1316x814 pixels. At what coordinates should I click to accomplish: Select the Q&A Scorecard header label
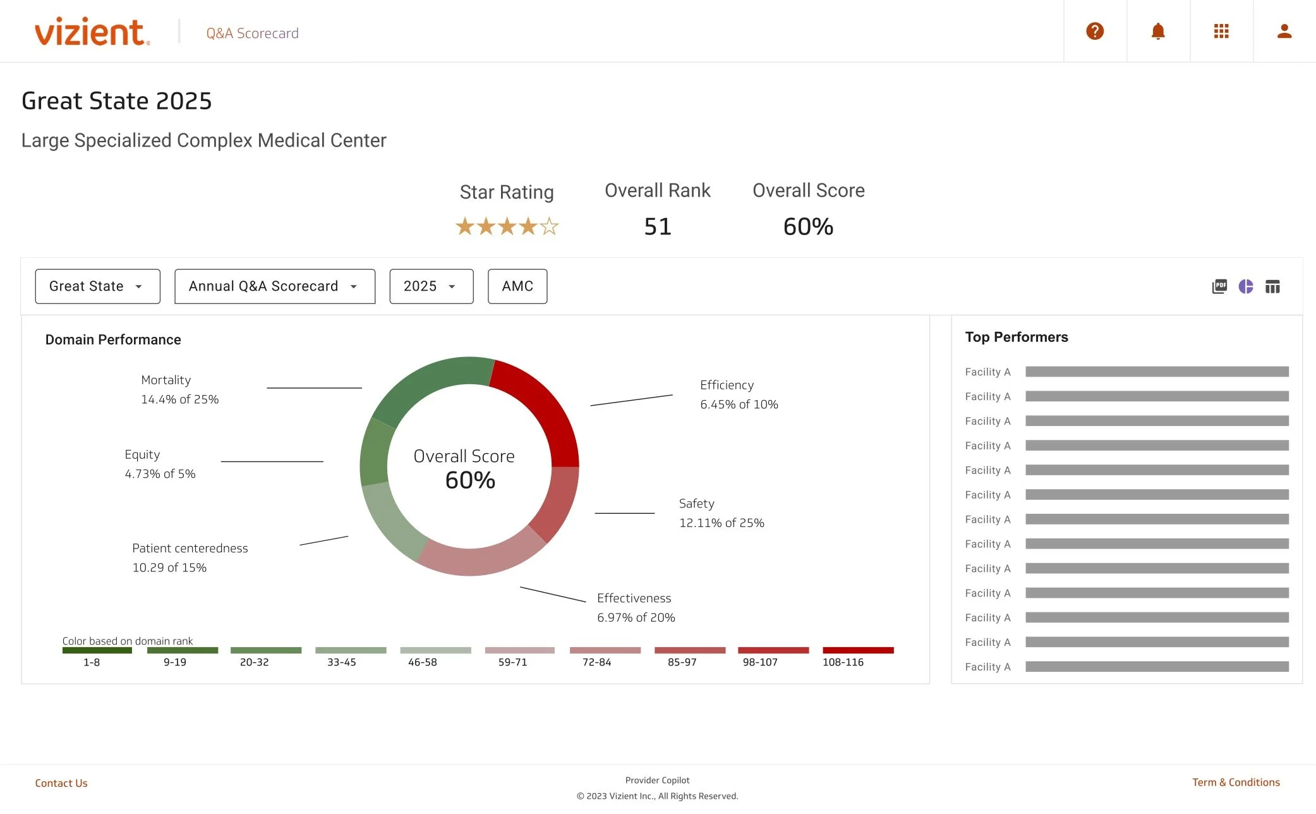251,33
